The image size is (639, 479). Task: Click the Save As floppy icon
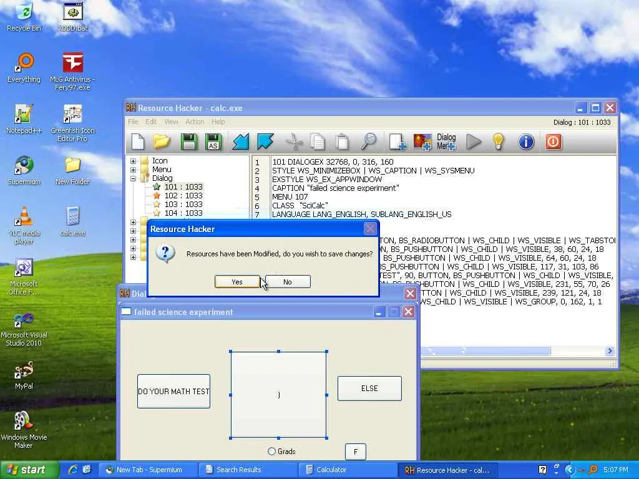(213, 142)
